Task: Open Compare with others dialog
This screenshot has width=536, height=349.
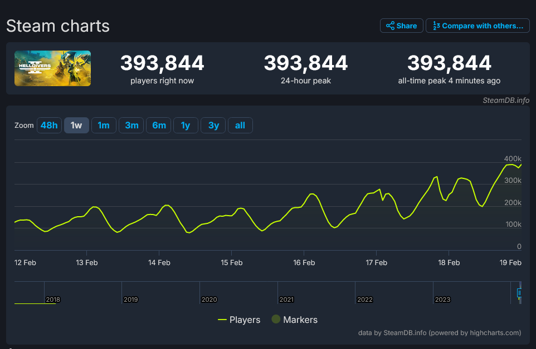Action: click(x=477, y=26)
